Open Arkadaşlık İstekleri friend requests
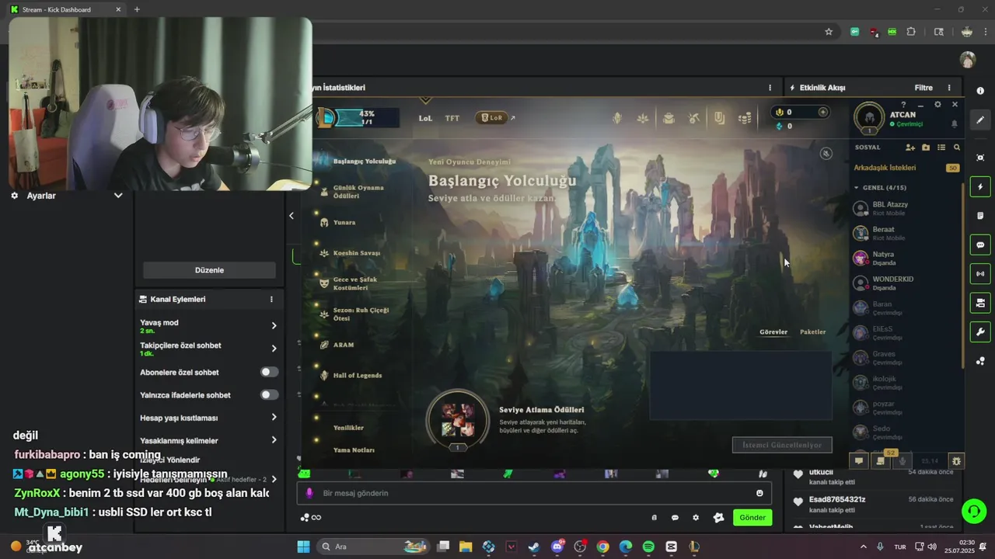995x559 pixels. 885,168
